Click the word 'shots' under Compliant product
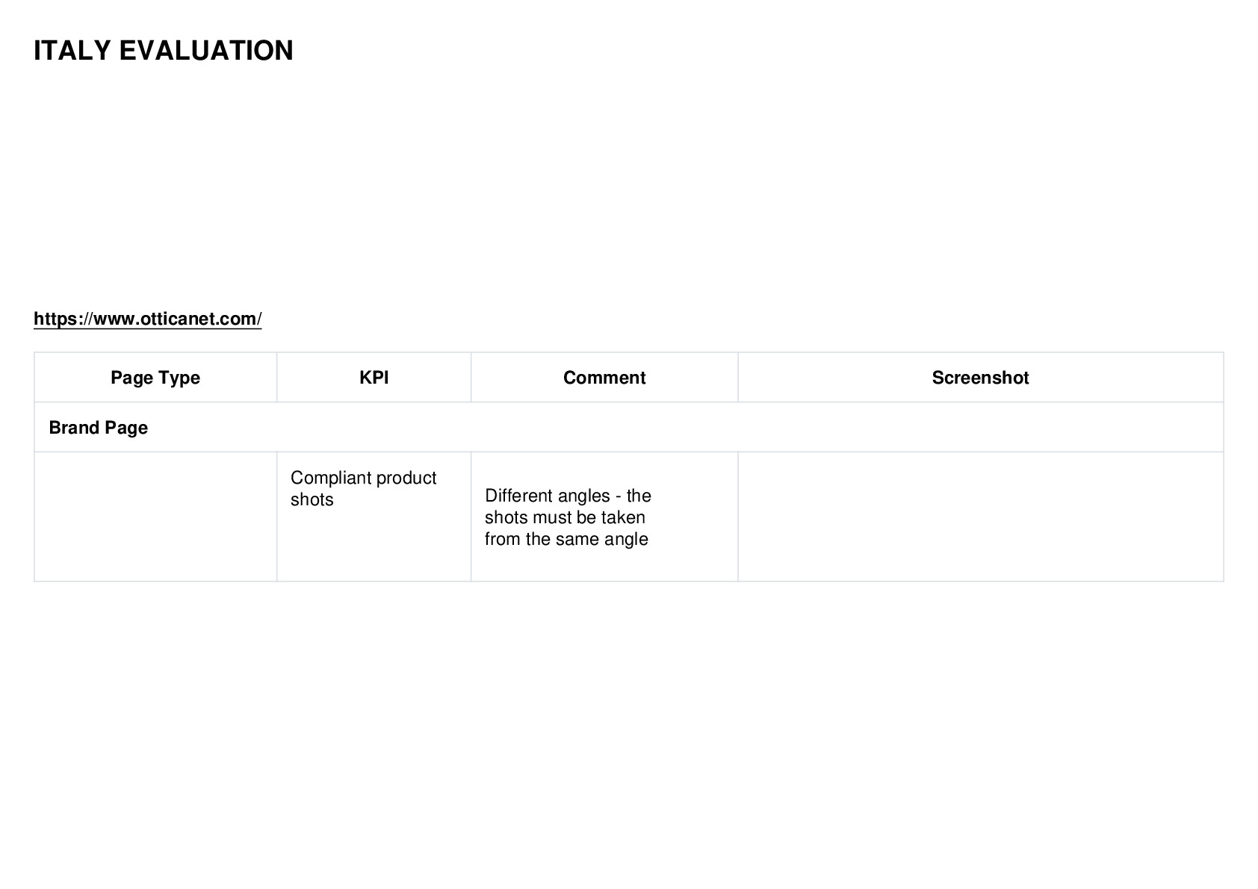 click(x=312, y=499)
